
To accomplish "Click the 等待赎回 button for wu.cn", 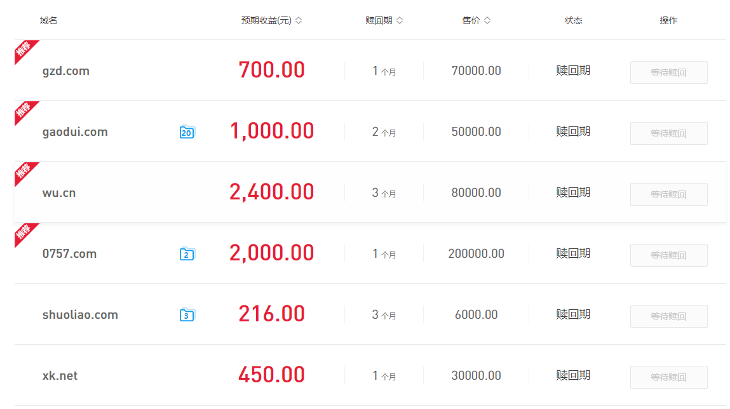I will tap(668, 194).
